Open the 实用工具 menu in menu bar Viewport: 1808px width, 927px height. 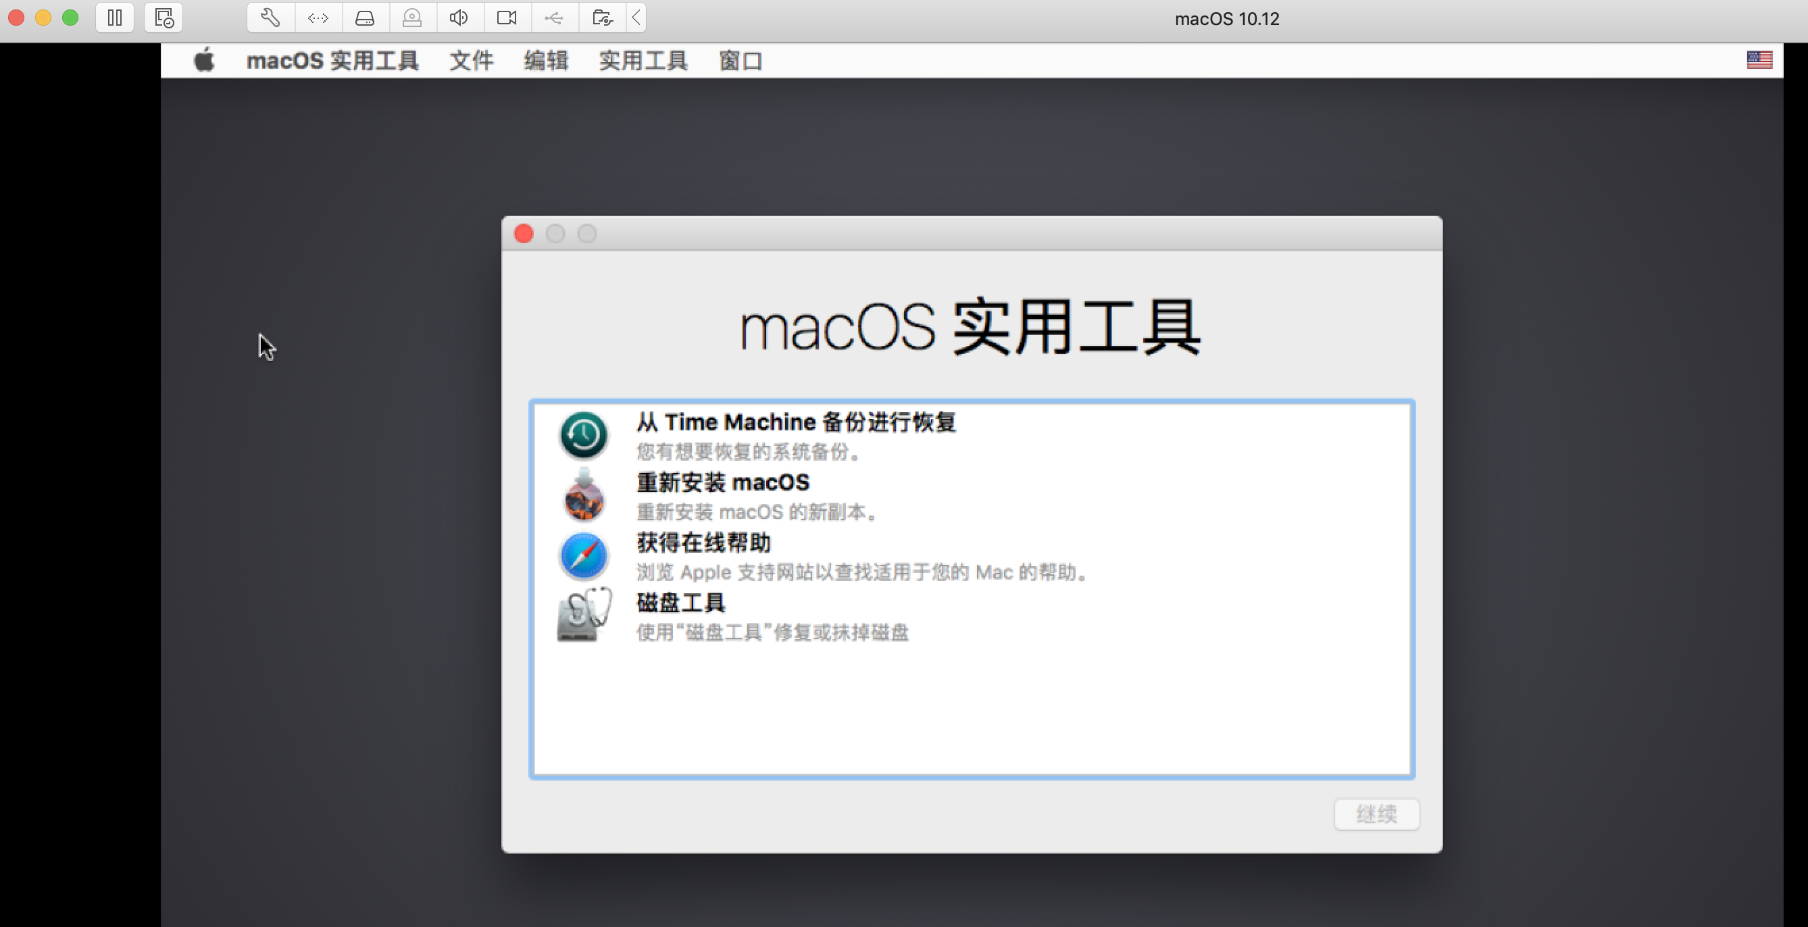(x=643, y=60)
